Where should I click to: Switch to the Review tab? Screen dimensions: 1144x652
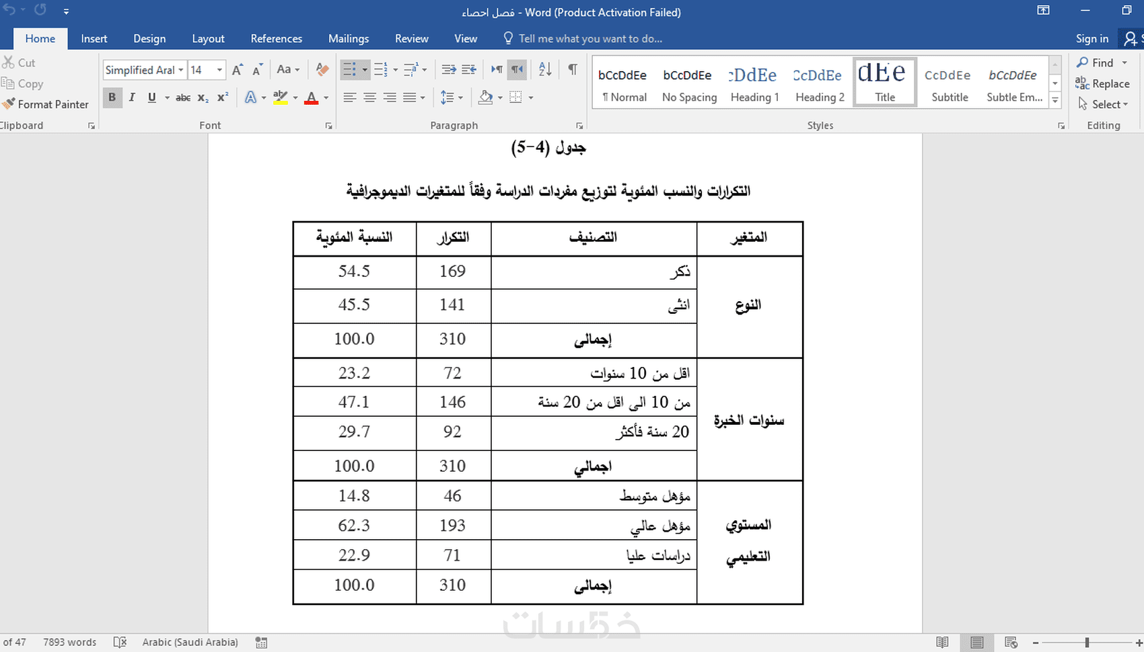(x=412, y=38)
